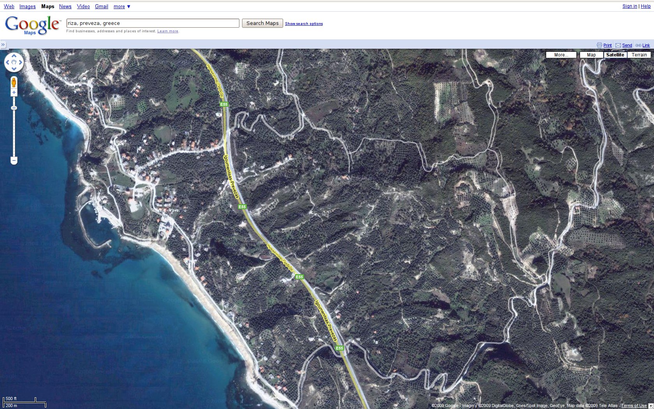Switch to Terrain view

pyautogui.click(x=639, y=55)
